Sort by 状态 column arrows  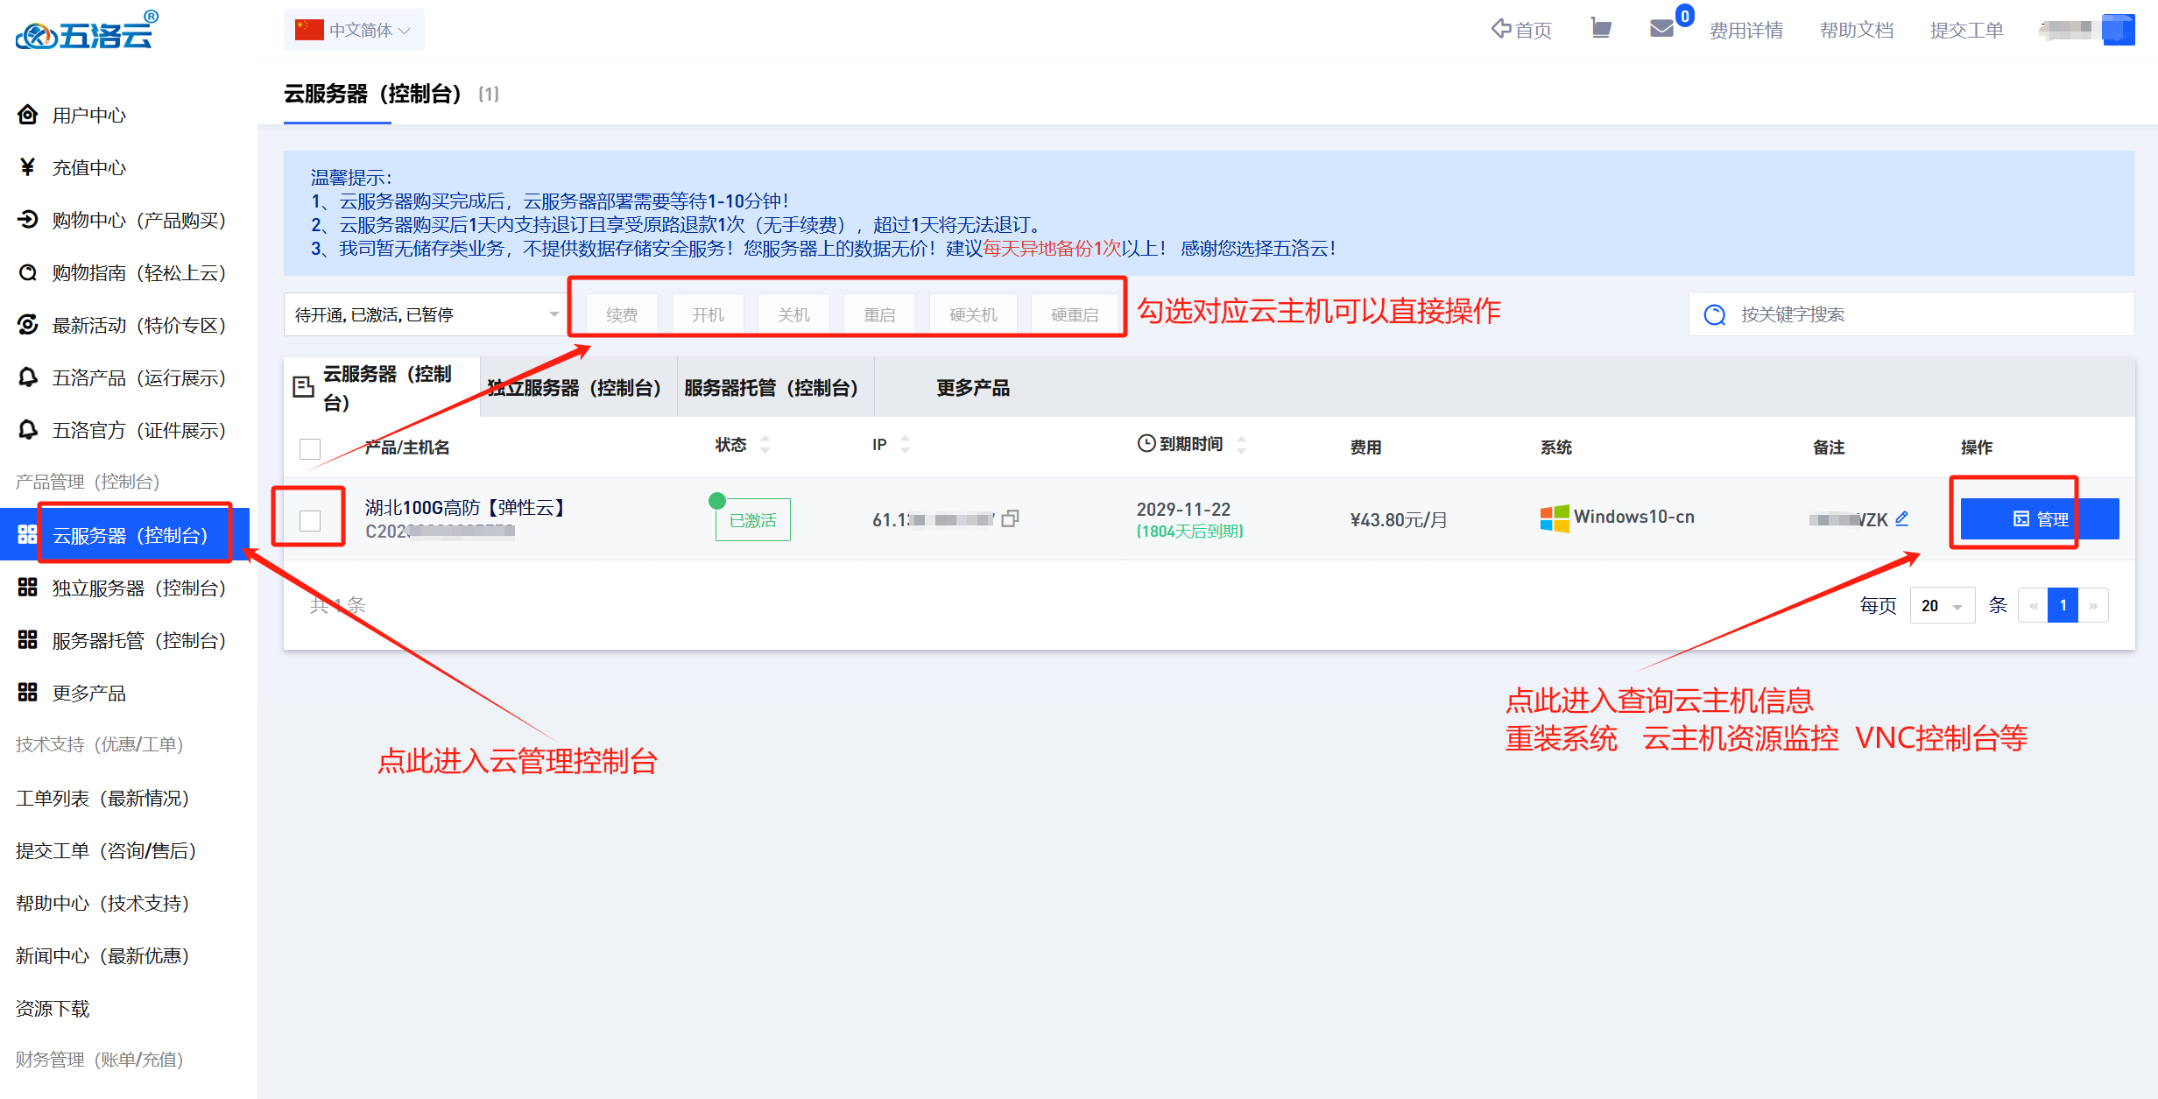pyautogui.click(x=765, y=445)
